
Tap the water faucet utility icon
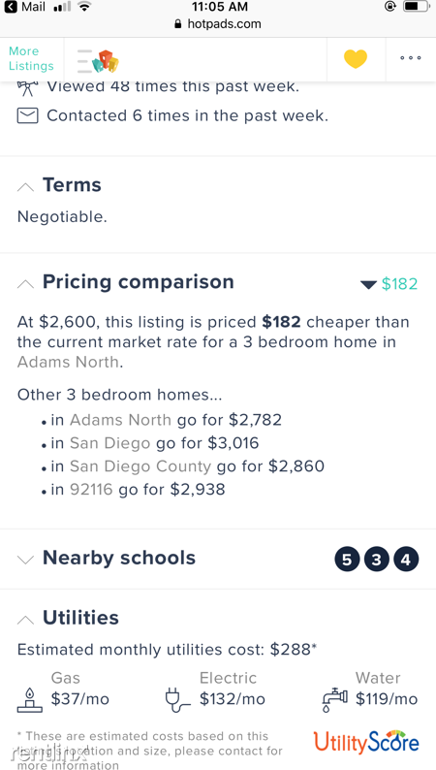point(334,701)
